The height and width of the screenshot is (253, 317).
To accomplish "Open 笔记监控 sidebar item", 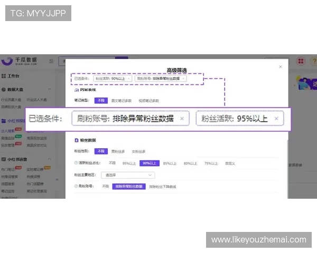I will pyautogui.click(x=8, y=191).
